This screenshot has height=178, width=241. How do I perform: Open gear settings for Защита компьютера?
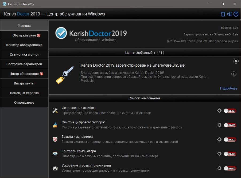pyautogui.click(x=219, y=139)
